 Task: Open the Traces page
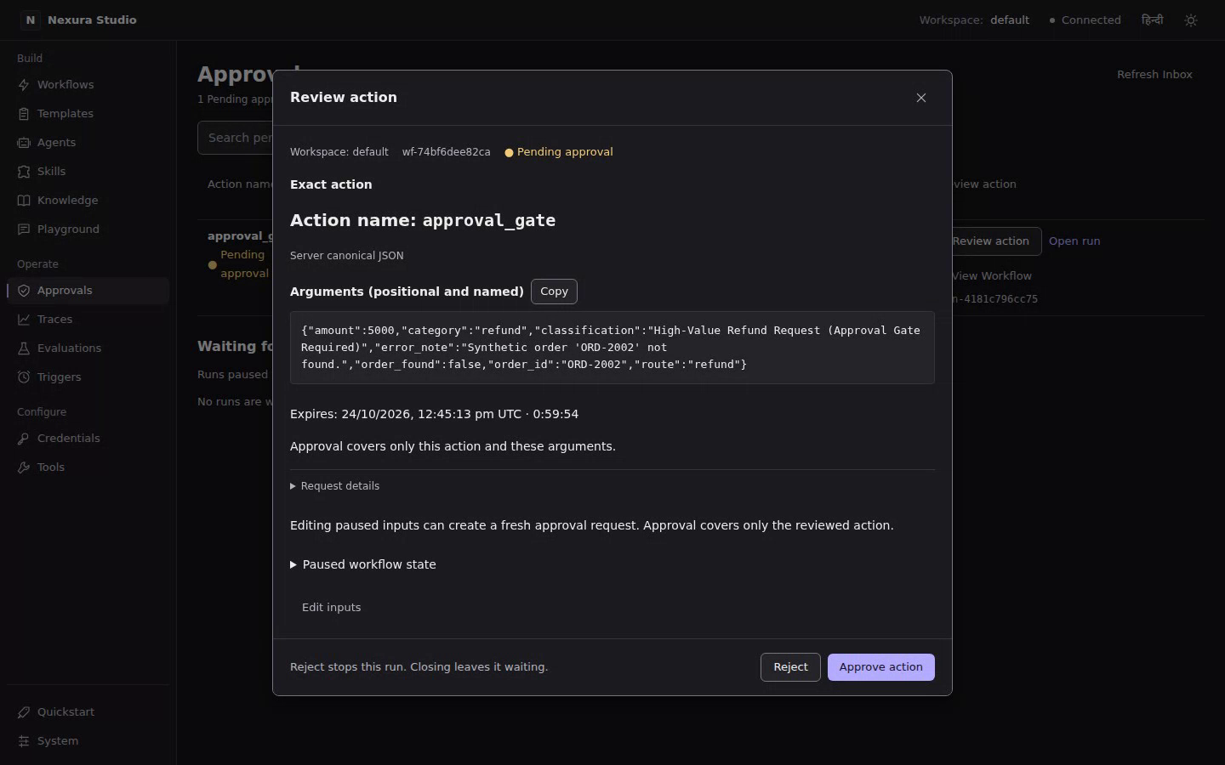tap(88, 320)
